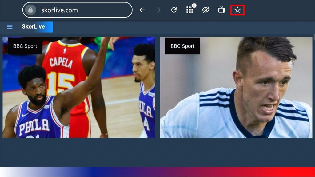This screenshot has height=177, width=315.
Task: Bookmark the page with the star icon
Action: point(237,10)
